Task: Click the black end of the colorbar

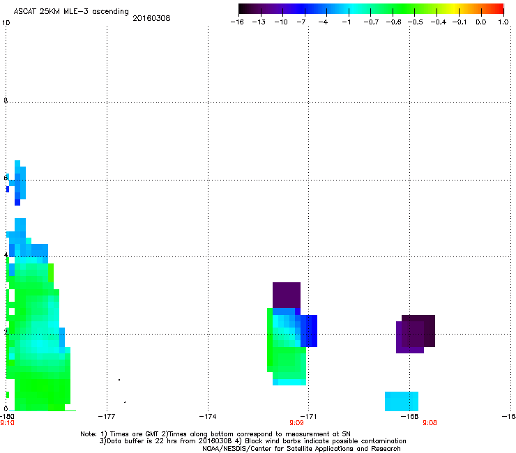Action: [244, 9]
